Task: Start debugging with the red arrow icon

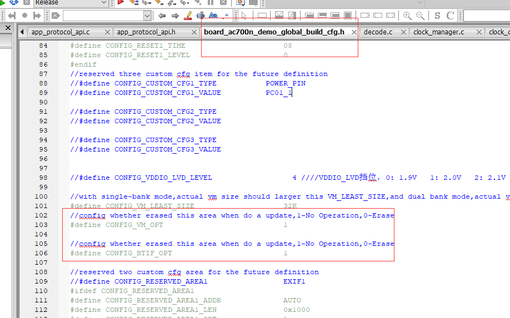Action: pos(121,2)
